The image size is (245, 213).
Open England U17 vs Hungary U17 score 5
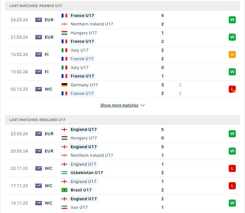[x=163, y=129]
